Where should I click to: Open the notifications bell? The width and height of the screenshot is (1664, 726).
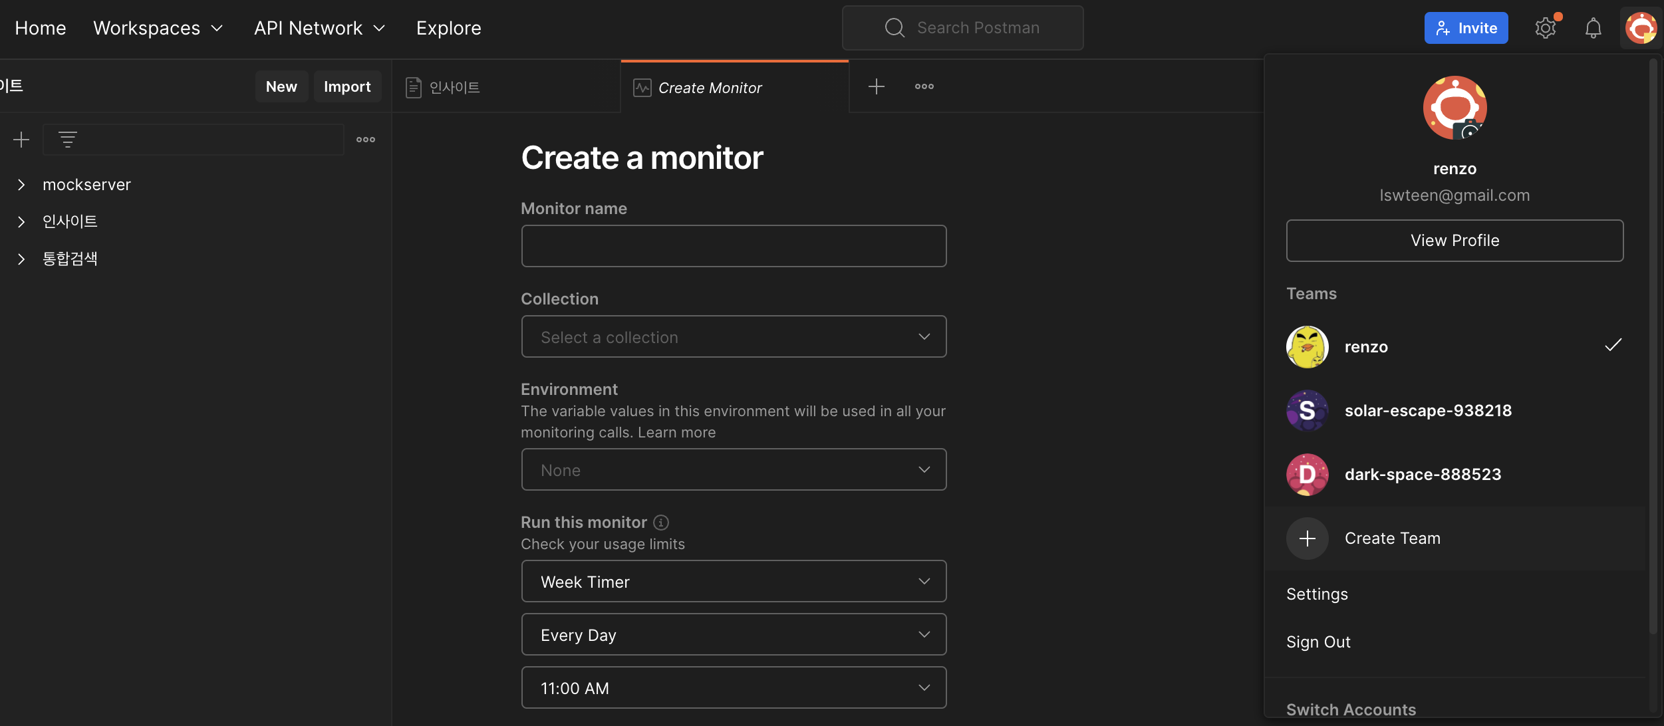click(x=1593, y=28)
